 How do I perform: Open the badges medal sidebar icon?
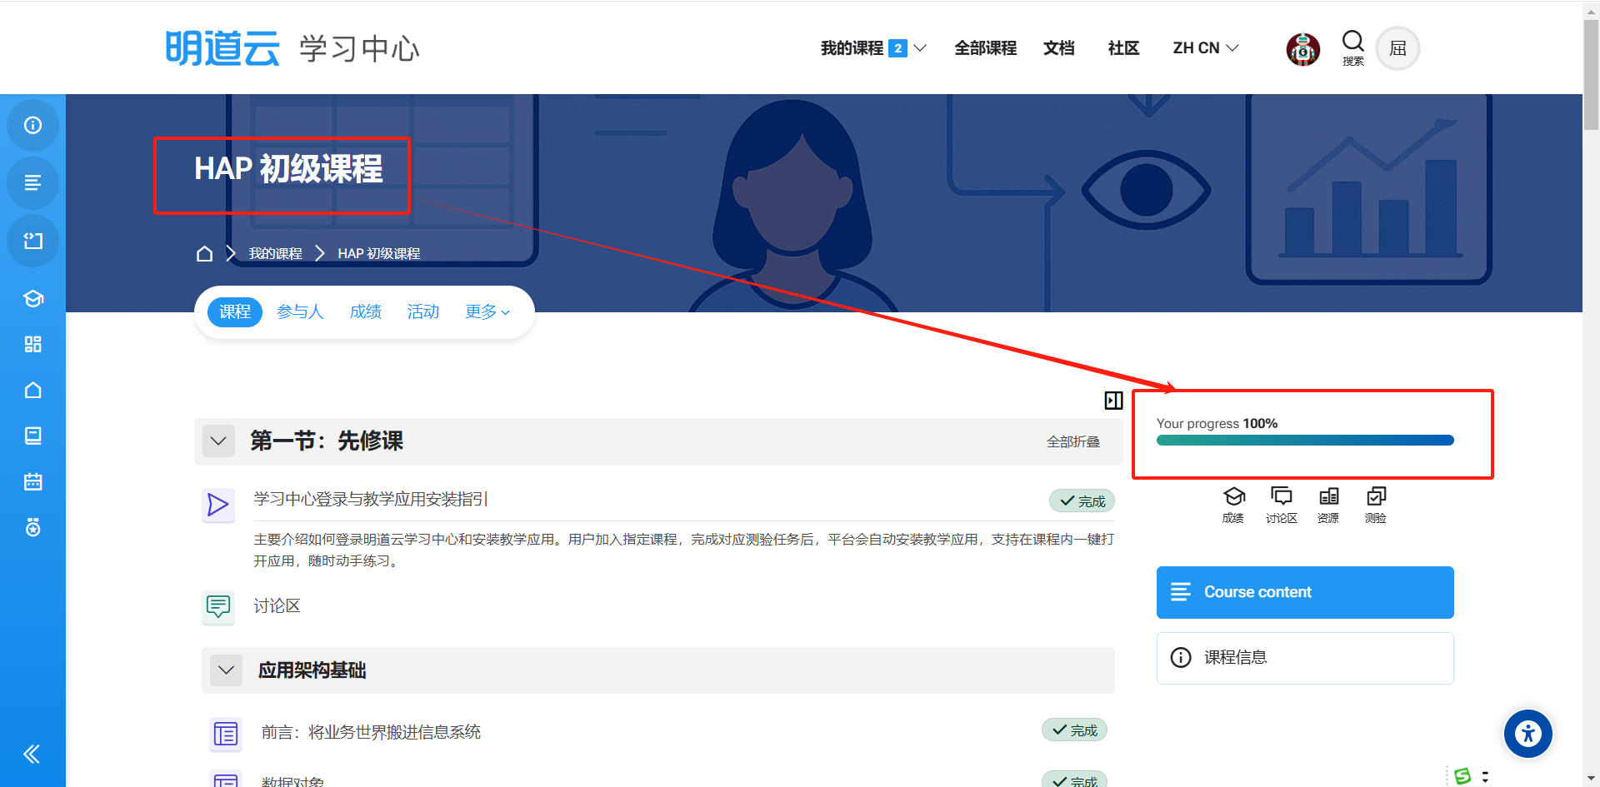[x=33, y=527]
